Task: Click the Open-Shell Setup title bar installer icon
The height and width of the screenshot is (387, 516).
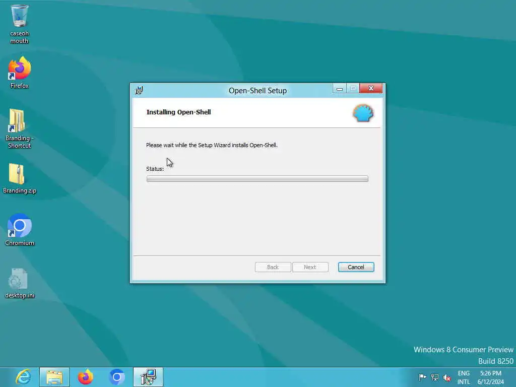Action: pyautogui.click(x=139, y=90)
